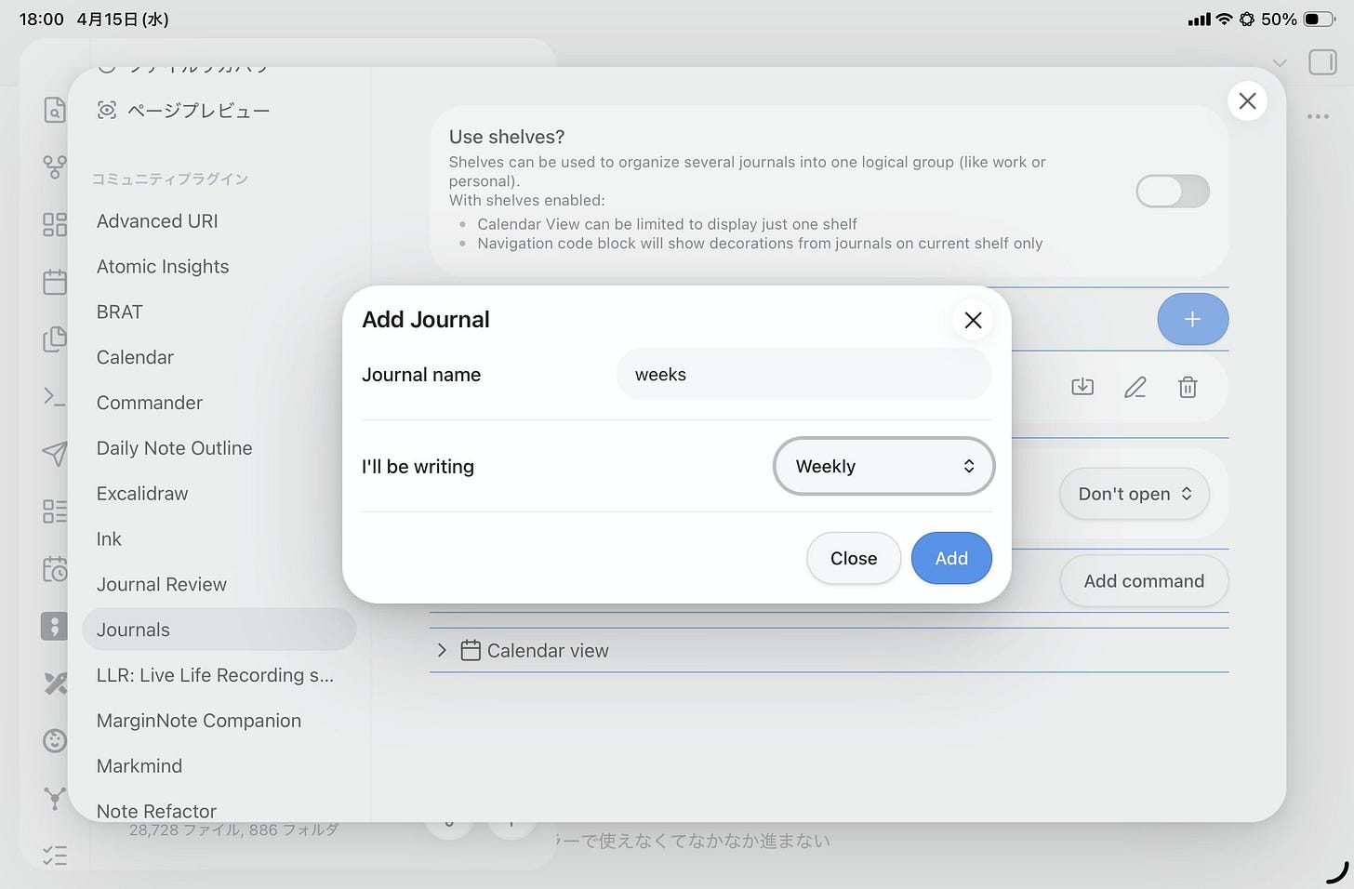Delete journal with trash icon
The image size is (1354, 889).
click(x=1188, y=387)
